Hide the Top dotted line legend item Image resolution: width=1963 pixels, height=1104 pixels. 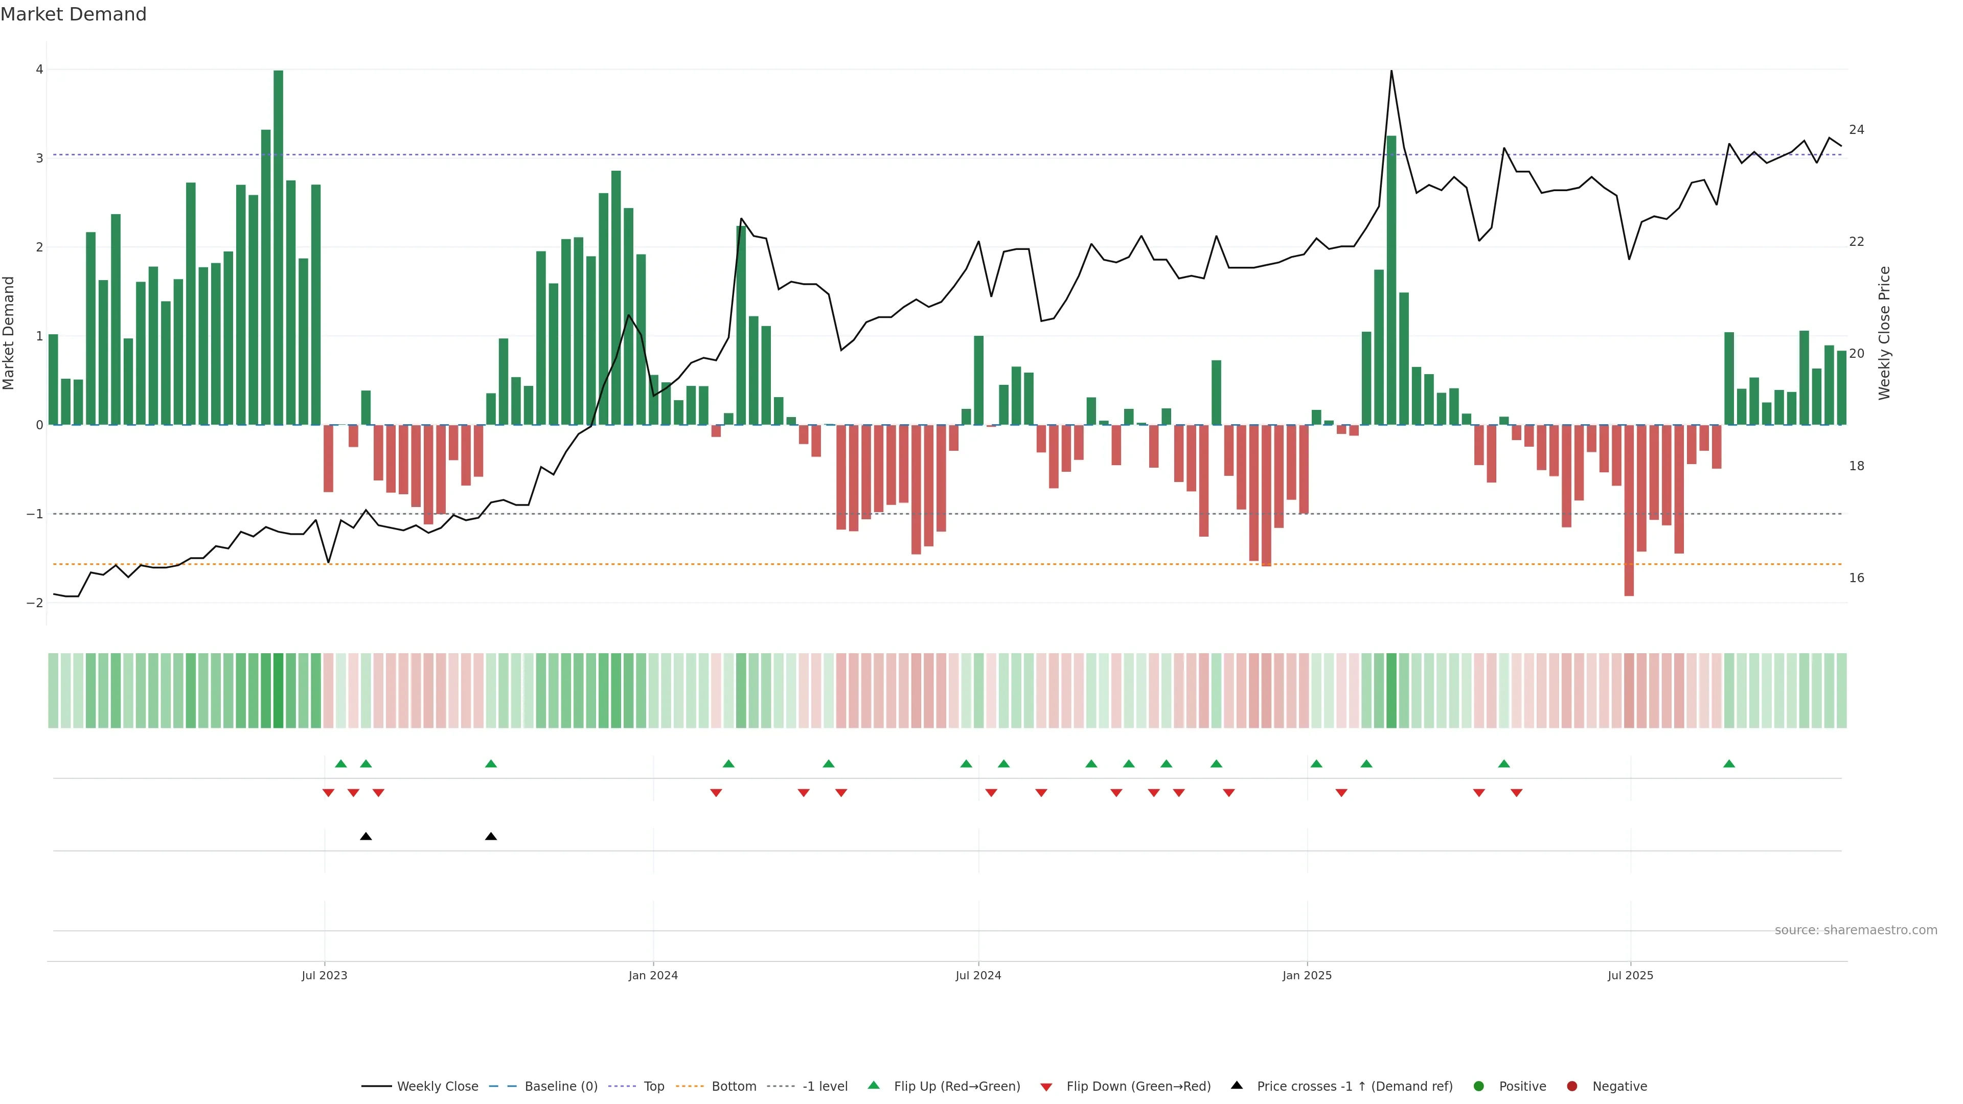[653, 1087]
